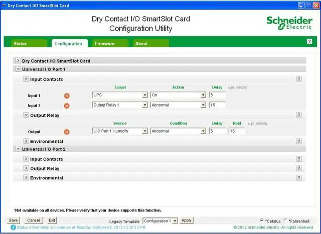
Task: Open help for Port 1 Input Contacts
Action: (299, 79)
